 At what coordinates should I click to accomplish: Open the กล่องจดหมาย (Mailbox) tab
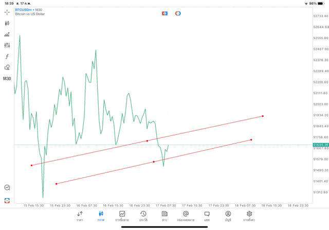pyautogui.click(x=186, y=216)
